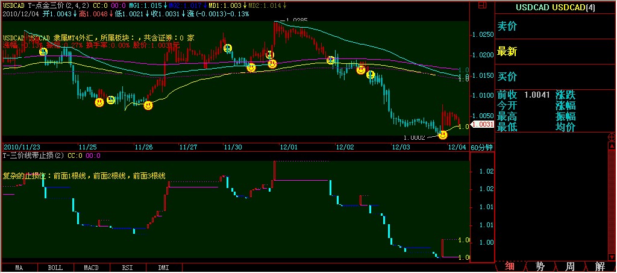Click the 振幅 amplitude label
This screenshot has height=273, width=617.
click(x=566, y=117)
